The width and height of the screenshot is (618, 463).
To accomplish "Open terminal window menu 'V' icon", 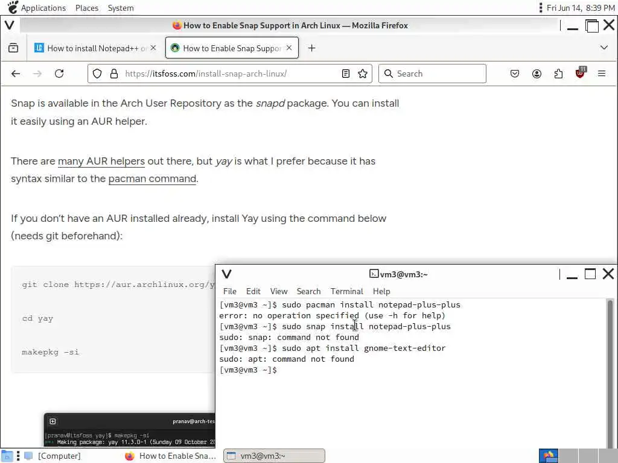I will point(227,274).
